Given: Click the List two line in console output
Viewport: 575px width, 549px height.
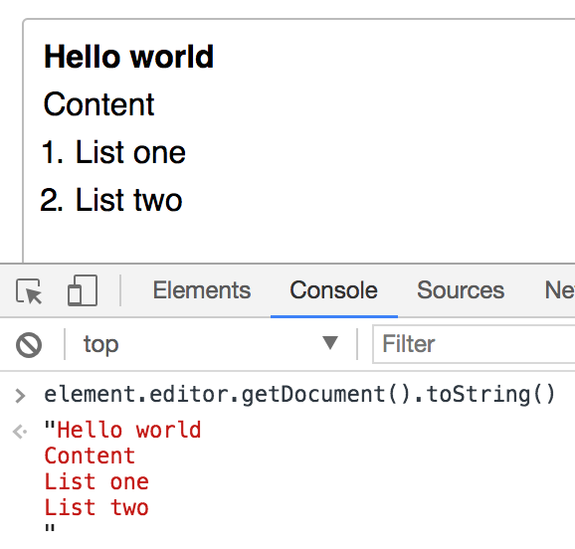Looking at the screenshot, I should pyautogui.click(x=96, y=507).
